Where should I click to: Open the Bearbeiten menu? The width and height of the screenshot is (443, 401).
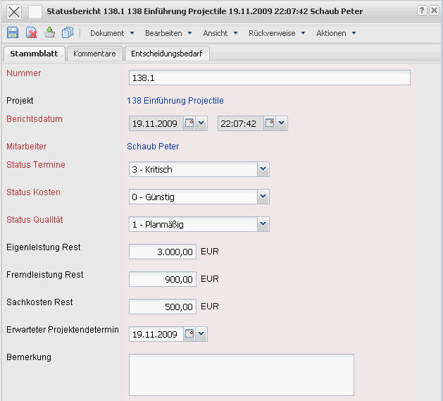(168, 33)
